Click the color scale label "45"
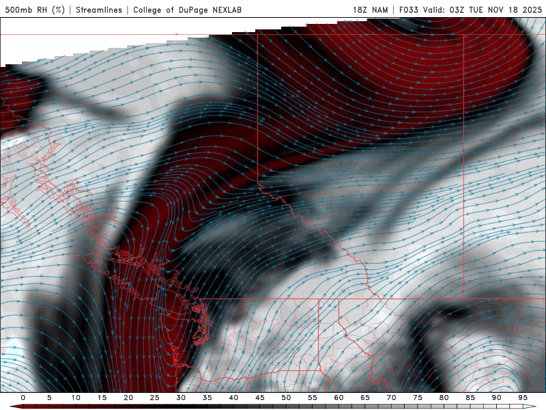Image resolution: width=546 pixels, height=410 pixels. [260, 398]
